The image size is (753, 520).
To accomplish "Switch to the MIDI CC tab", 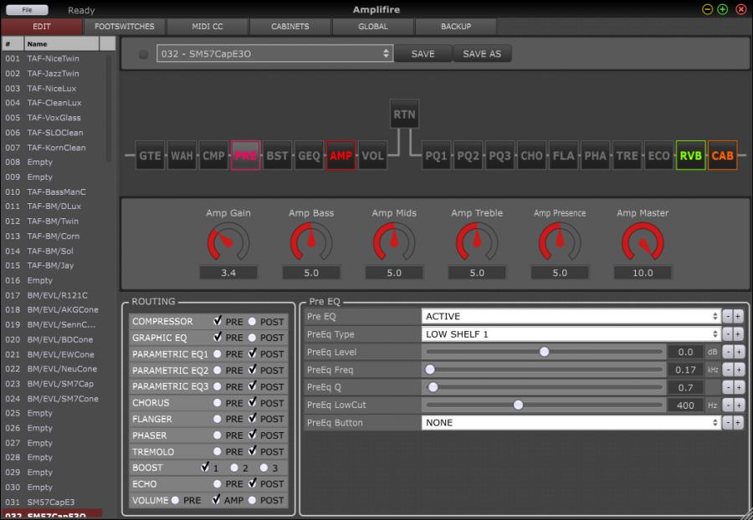I will [x=207, y=27].
